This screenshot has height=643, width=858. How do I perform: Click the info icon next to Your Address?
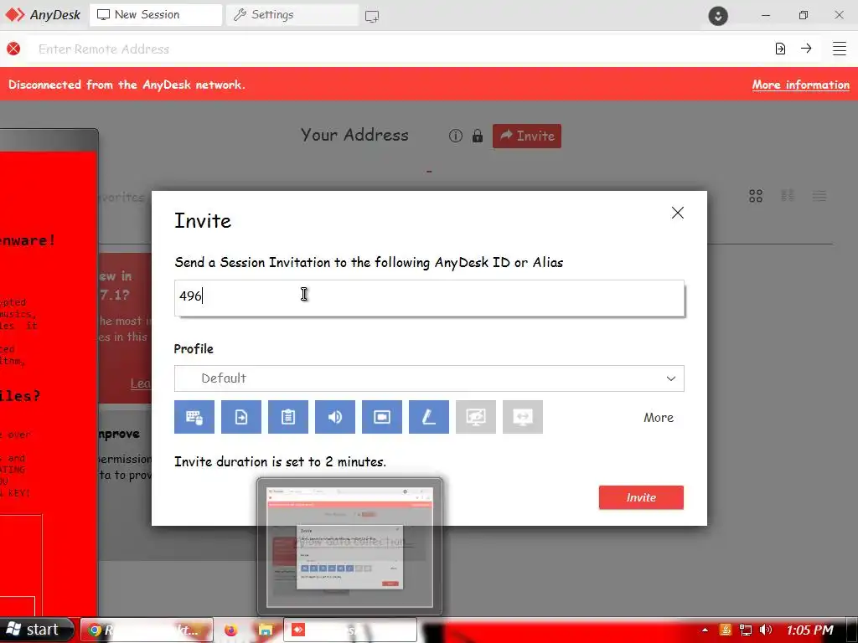pyautogui.click(x=455, y=136)
